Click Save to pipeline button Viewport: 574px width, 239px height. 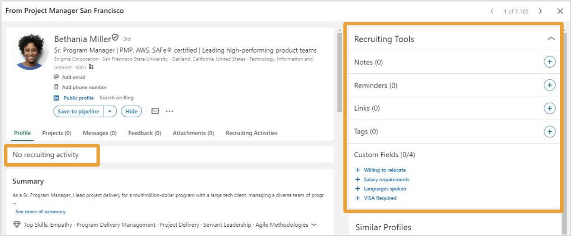(78, 111)
